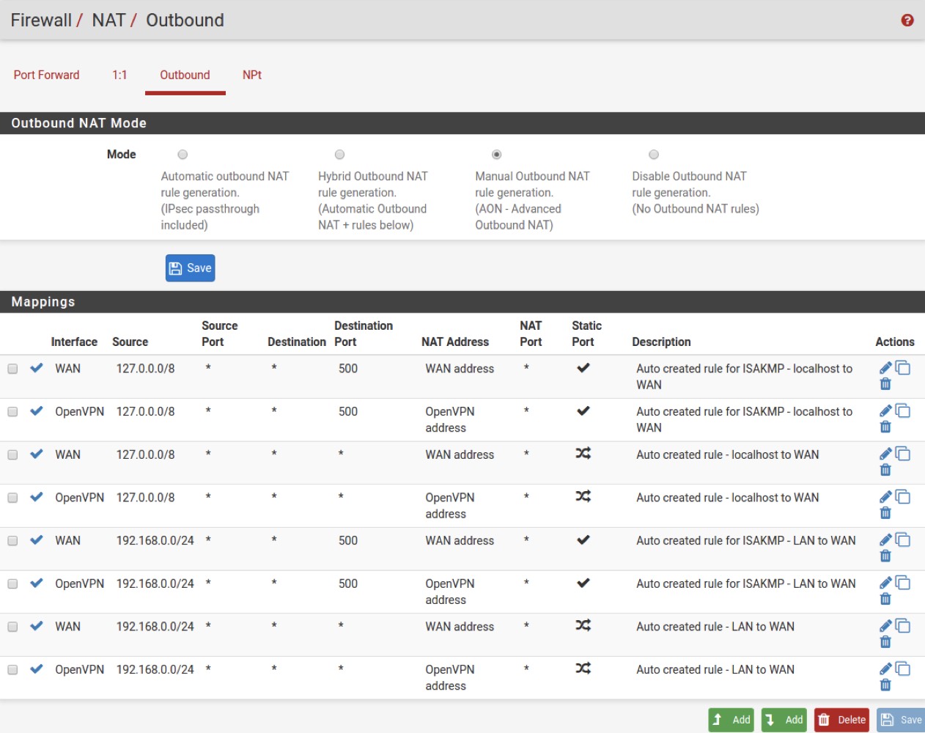Copy the first WAN ISAKMP localhost rule

903,368
